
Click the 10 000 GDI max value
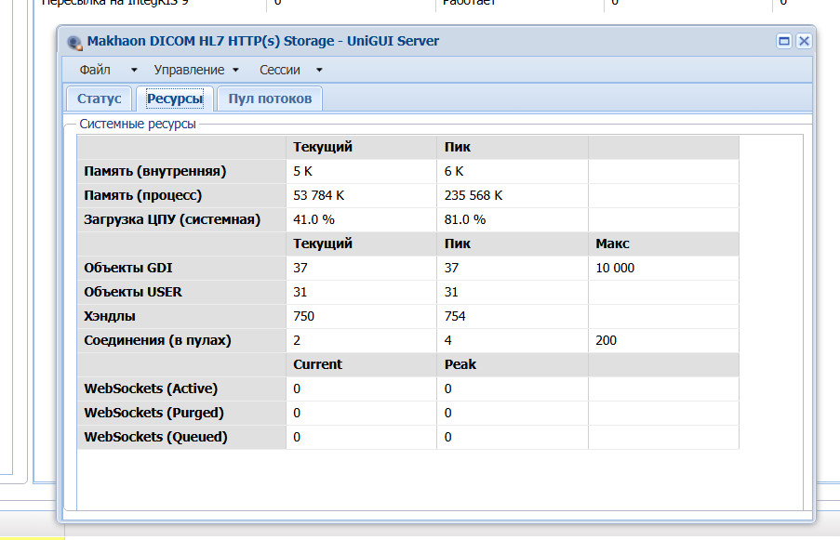[615, 268]
